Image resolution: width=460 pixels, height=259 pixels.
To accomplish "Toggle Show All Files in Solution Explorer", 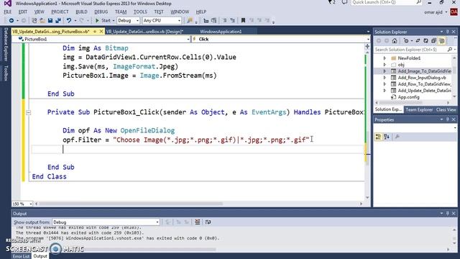I will click(x=442, y=41).
